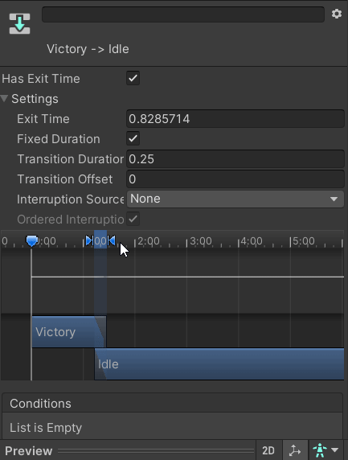Viewport: 348px width, 460px height.
Task: Click the Exit Time value field
Action: point(235,119)
